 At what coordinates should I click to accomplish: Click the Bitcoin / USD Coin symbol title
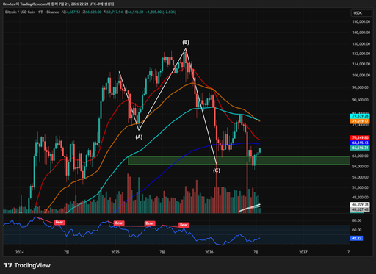point(20,12)
